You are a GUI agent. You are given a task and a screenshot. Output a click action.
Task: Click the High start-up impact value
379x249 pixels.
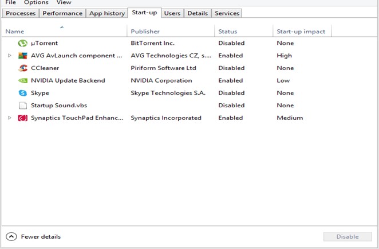[x=284, y=56]
